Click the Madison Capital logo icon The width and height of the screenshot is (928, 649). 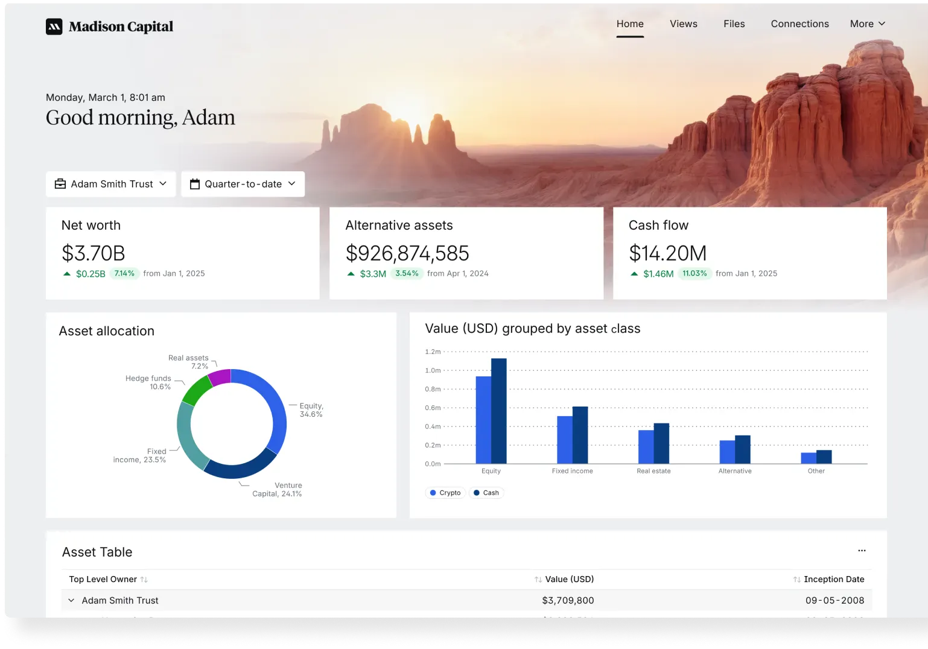pos(54,27)
